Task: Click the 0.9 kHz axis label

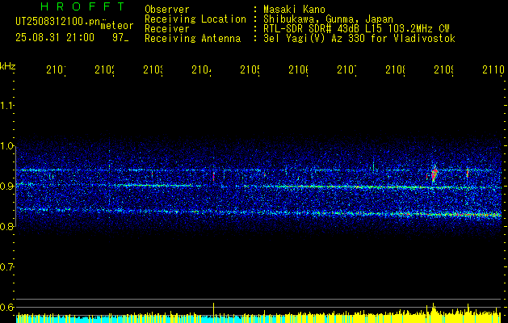Action: click(x=7, y=186)
